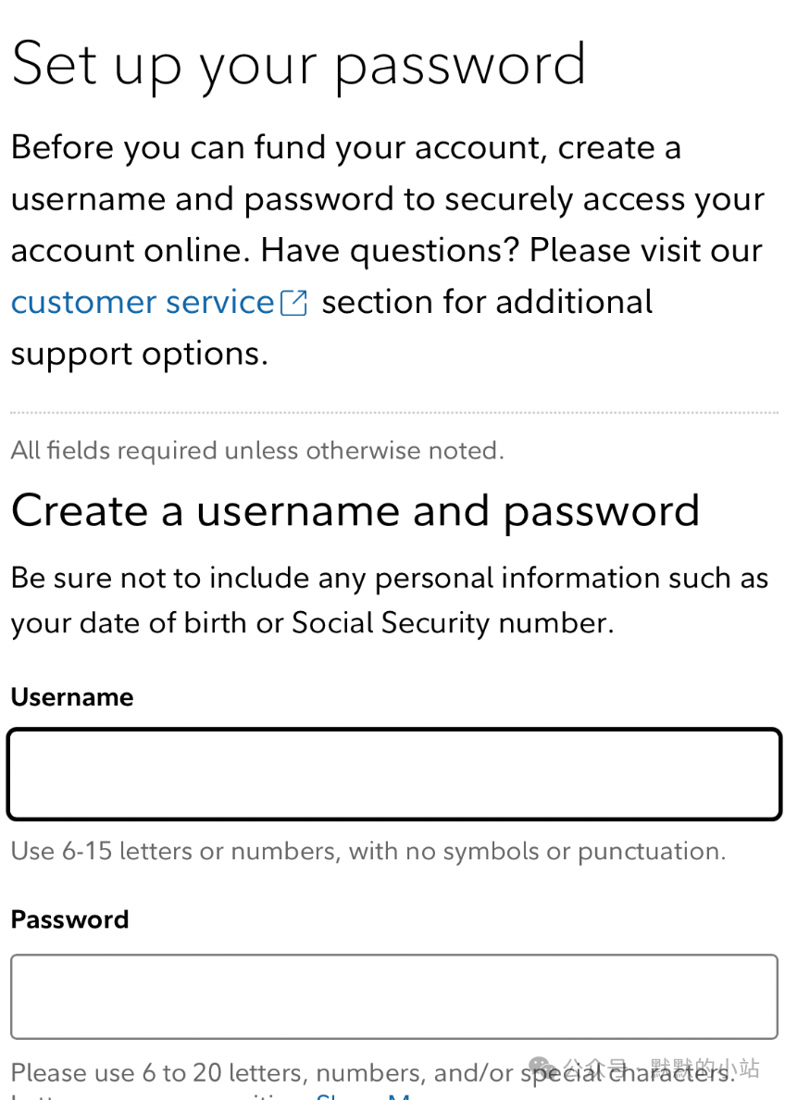Click the 6-15 letters username hint
Viewport: 785px width, 1100px height.
tap(368, 852)
